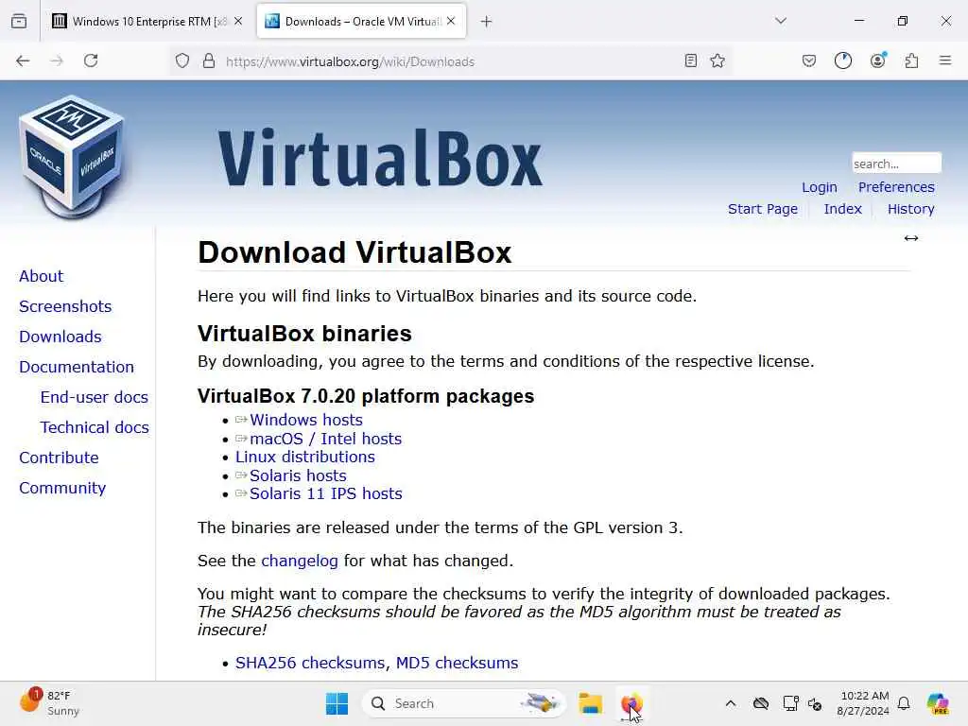Open Documentation in the sidebar
Viewport: 968px width, 726px height.
coord(76,367)
